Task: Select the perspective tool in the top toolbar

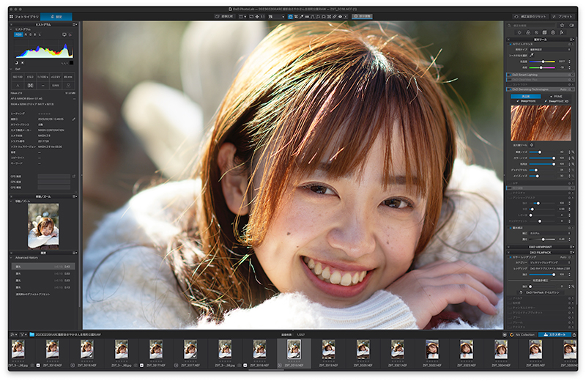Action: [313, 16]
